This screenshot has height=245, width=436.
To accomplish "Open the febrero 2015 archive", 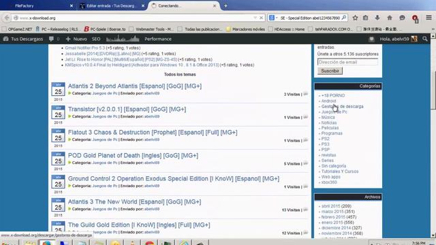I will pyautogui.click(x=333, y=217).
